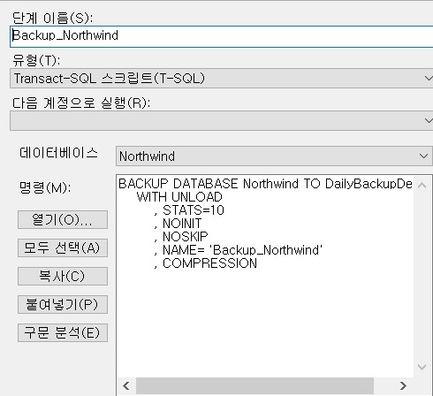Click the STATS=10 line
Image resolution: width=433 pixels, height=396 pixels.
(189, 210)
